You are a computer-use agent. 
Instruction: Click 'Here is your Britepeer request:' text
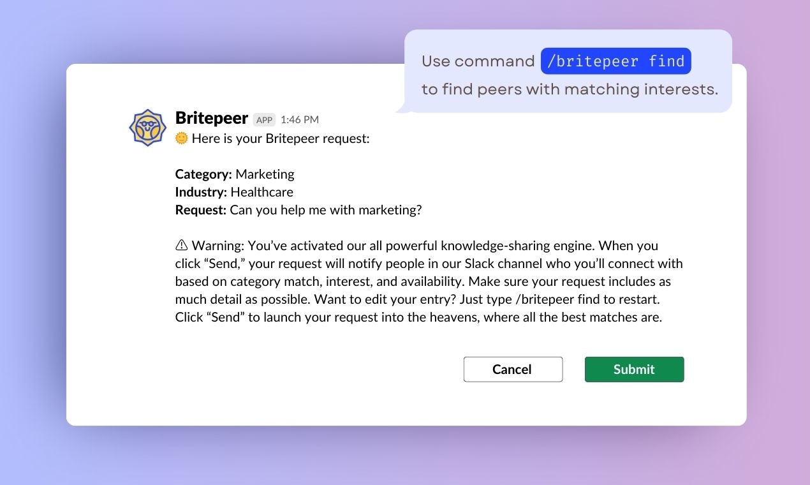[281, 138]
